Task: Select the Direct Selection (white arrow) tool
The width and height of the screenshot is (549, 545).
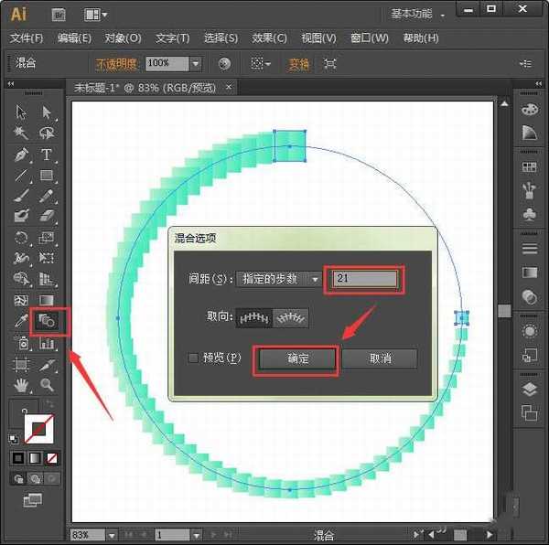Action: click(x=47, y=112)
